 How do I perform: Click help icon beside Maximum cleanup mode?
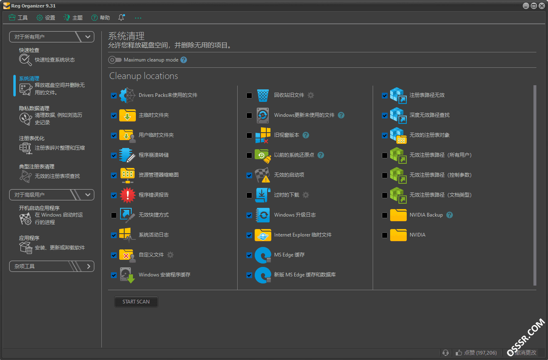tap(184, 60)
